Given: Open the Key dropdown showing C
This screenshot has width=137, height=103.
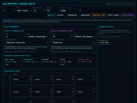Looking at the screenshot, I should tap(9, 11).
